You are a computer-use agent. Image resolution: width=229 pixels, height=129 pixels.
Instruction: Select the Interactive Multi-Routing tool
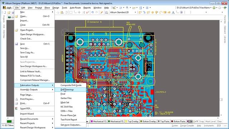148,12
